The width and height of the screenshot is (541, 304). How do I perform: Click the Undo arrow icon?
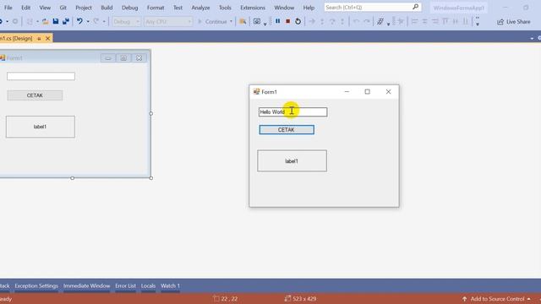click(x=79, y=21)
